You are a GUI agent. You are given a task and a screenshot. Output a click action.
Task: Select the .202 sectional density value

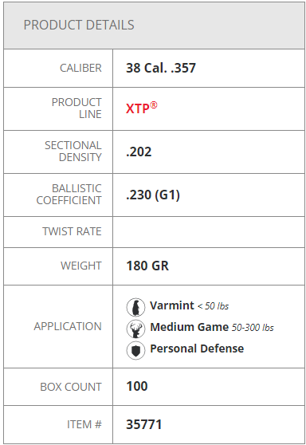tap(139, 152)
